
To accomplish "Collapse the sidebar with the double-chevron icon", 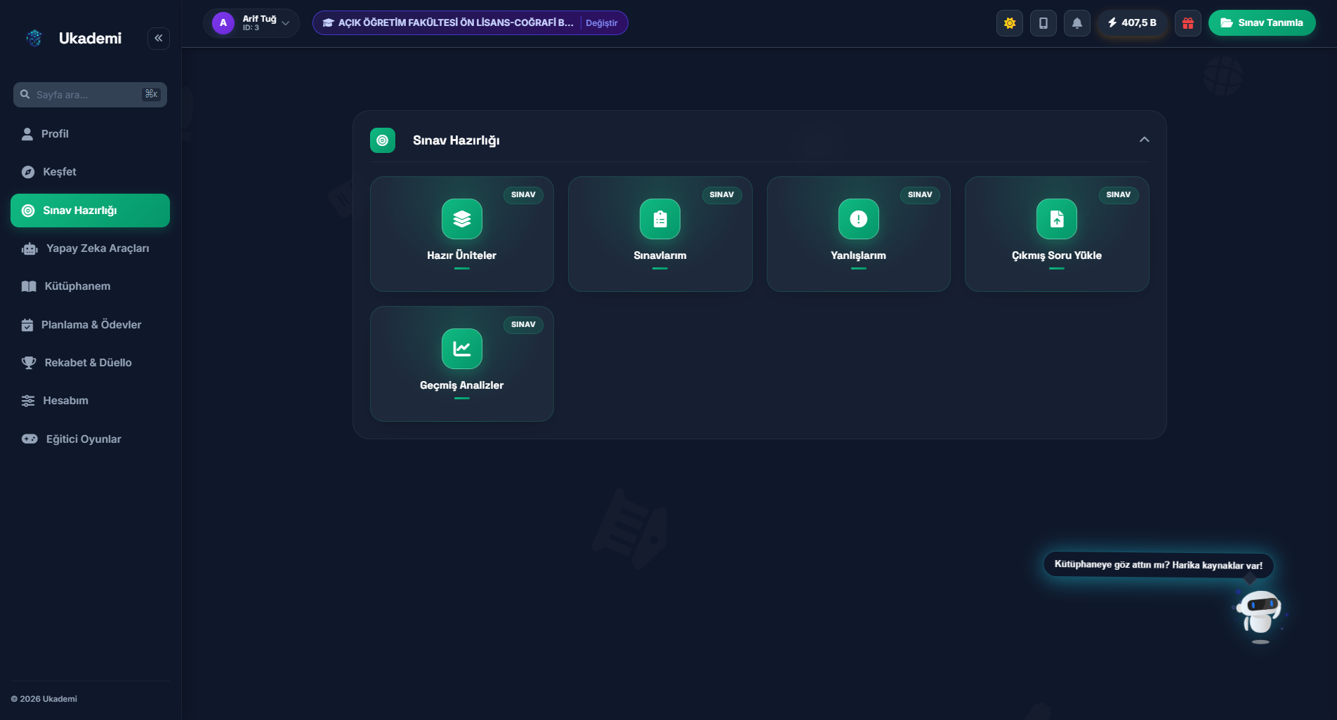I will 159,38.
